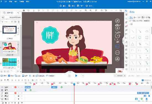The image size is (152, 104).
Task: Click the zoom-out magnifier on the canvas toolbar
Action: point(91,10)
